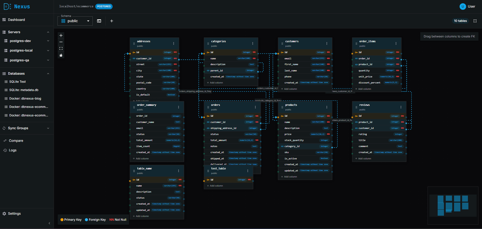Screen dimensions: 482x229
Task: Click Add column in the categories table
Action: pos(216,83)
